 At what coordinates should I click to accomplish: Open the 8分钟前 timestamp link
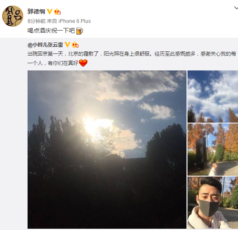(36, 21)
